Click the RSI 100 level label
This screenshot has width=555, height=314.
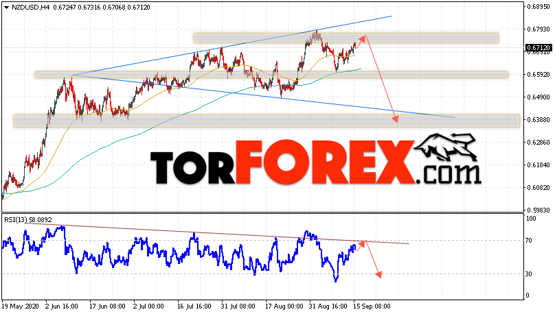click(x=531, y=219)
